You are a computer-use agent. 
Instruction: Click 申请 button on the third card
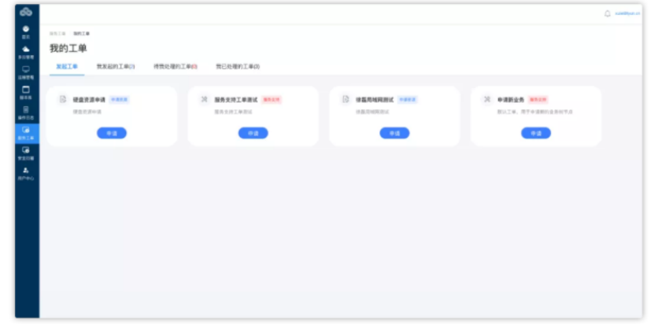click(x=394, y=133)
